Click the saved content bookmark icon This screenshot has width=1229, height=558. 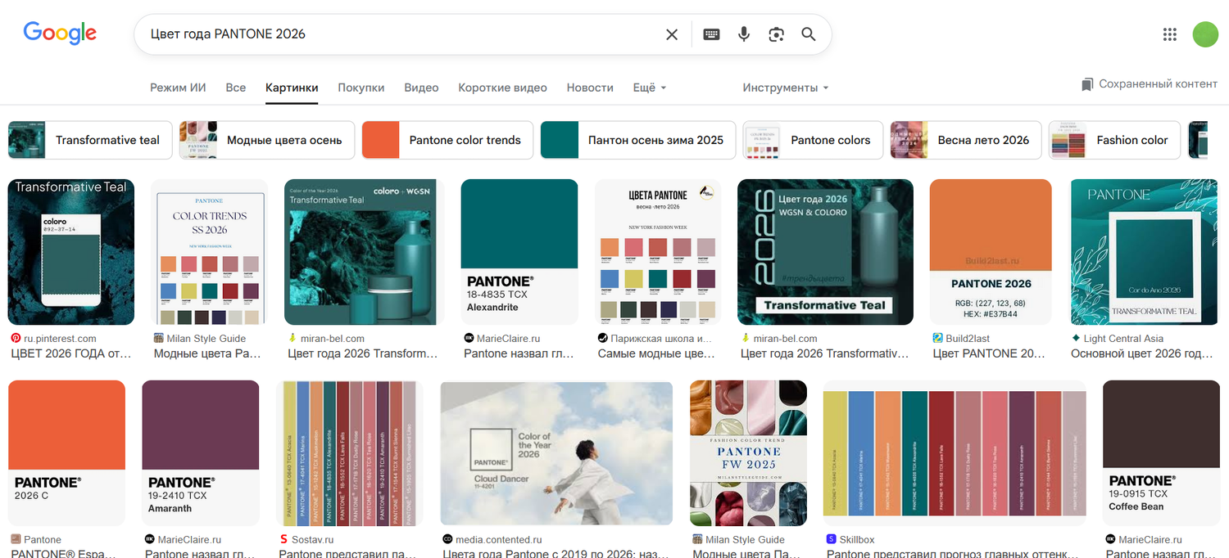coord(1087,84)
